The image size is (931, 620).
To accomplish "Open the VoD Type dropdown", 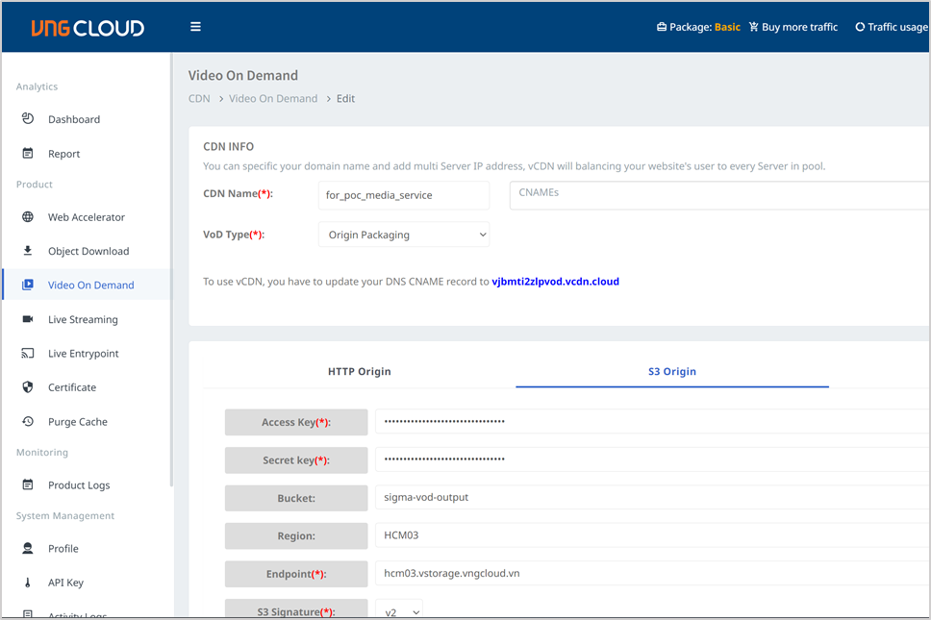I will point(403,235).
